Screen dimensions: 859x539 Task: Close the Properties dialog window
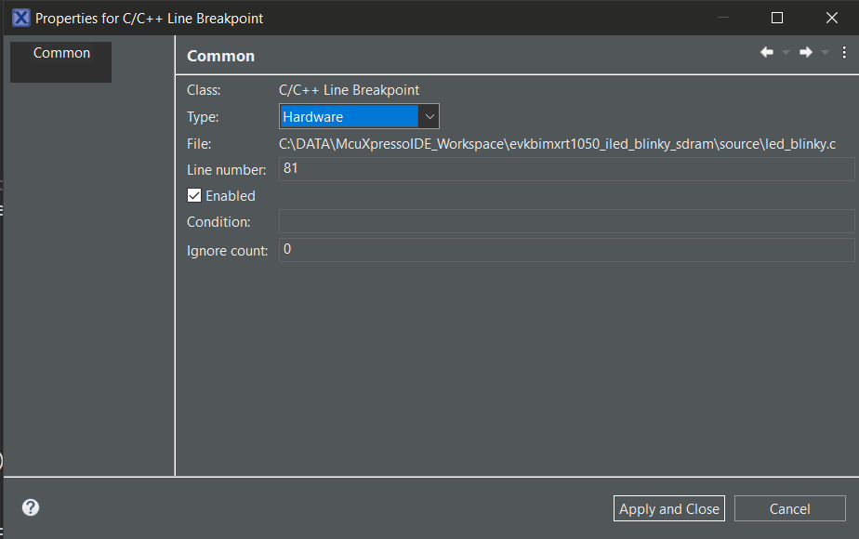pos(831,18)
